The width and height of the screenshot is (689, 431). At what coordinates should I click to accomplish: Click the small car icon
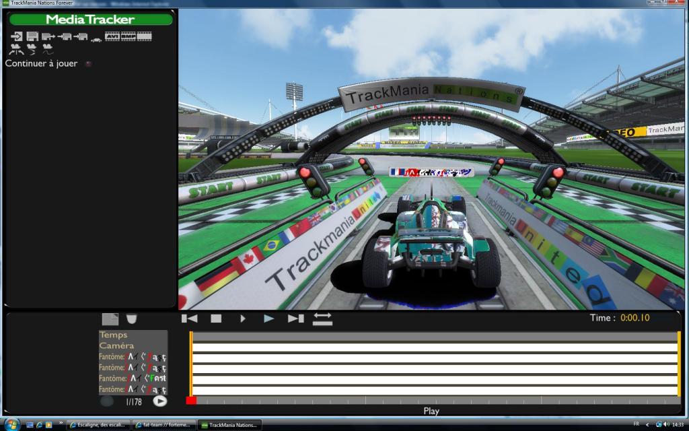(96, 40)
